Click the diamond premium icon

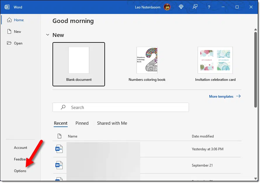click(x=181, y=7)
